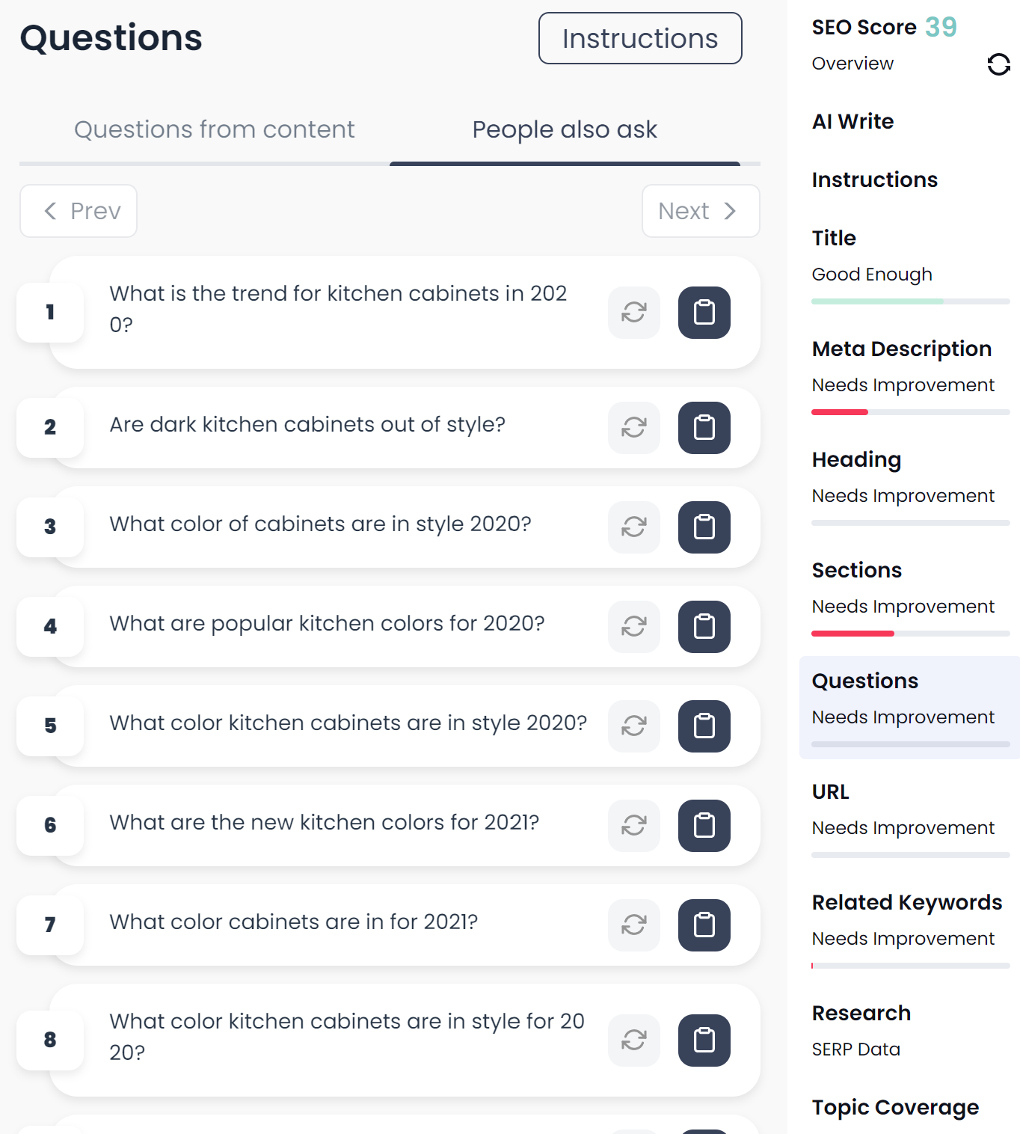Click the Title progress bar
This screenshot has width=1020, height=1134.
910,301
